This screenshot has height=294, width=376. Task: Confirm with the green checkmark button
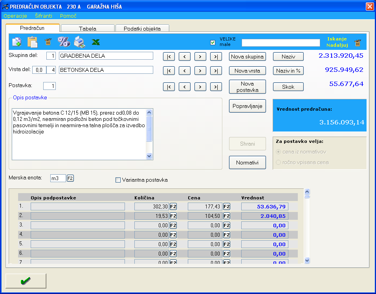coord(26,281)
